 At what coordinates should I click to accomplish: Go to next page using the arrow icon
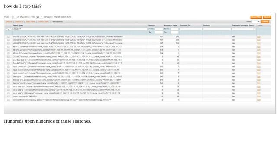pyautogui.click(x=18, y=17)
